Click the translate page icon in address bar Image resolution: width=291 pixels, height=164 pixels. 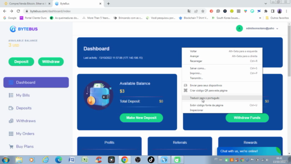click(x=189, y=11)
